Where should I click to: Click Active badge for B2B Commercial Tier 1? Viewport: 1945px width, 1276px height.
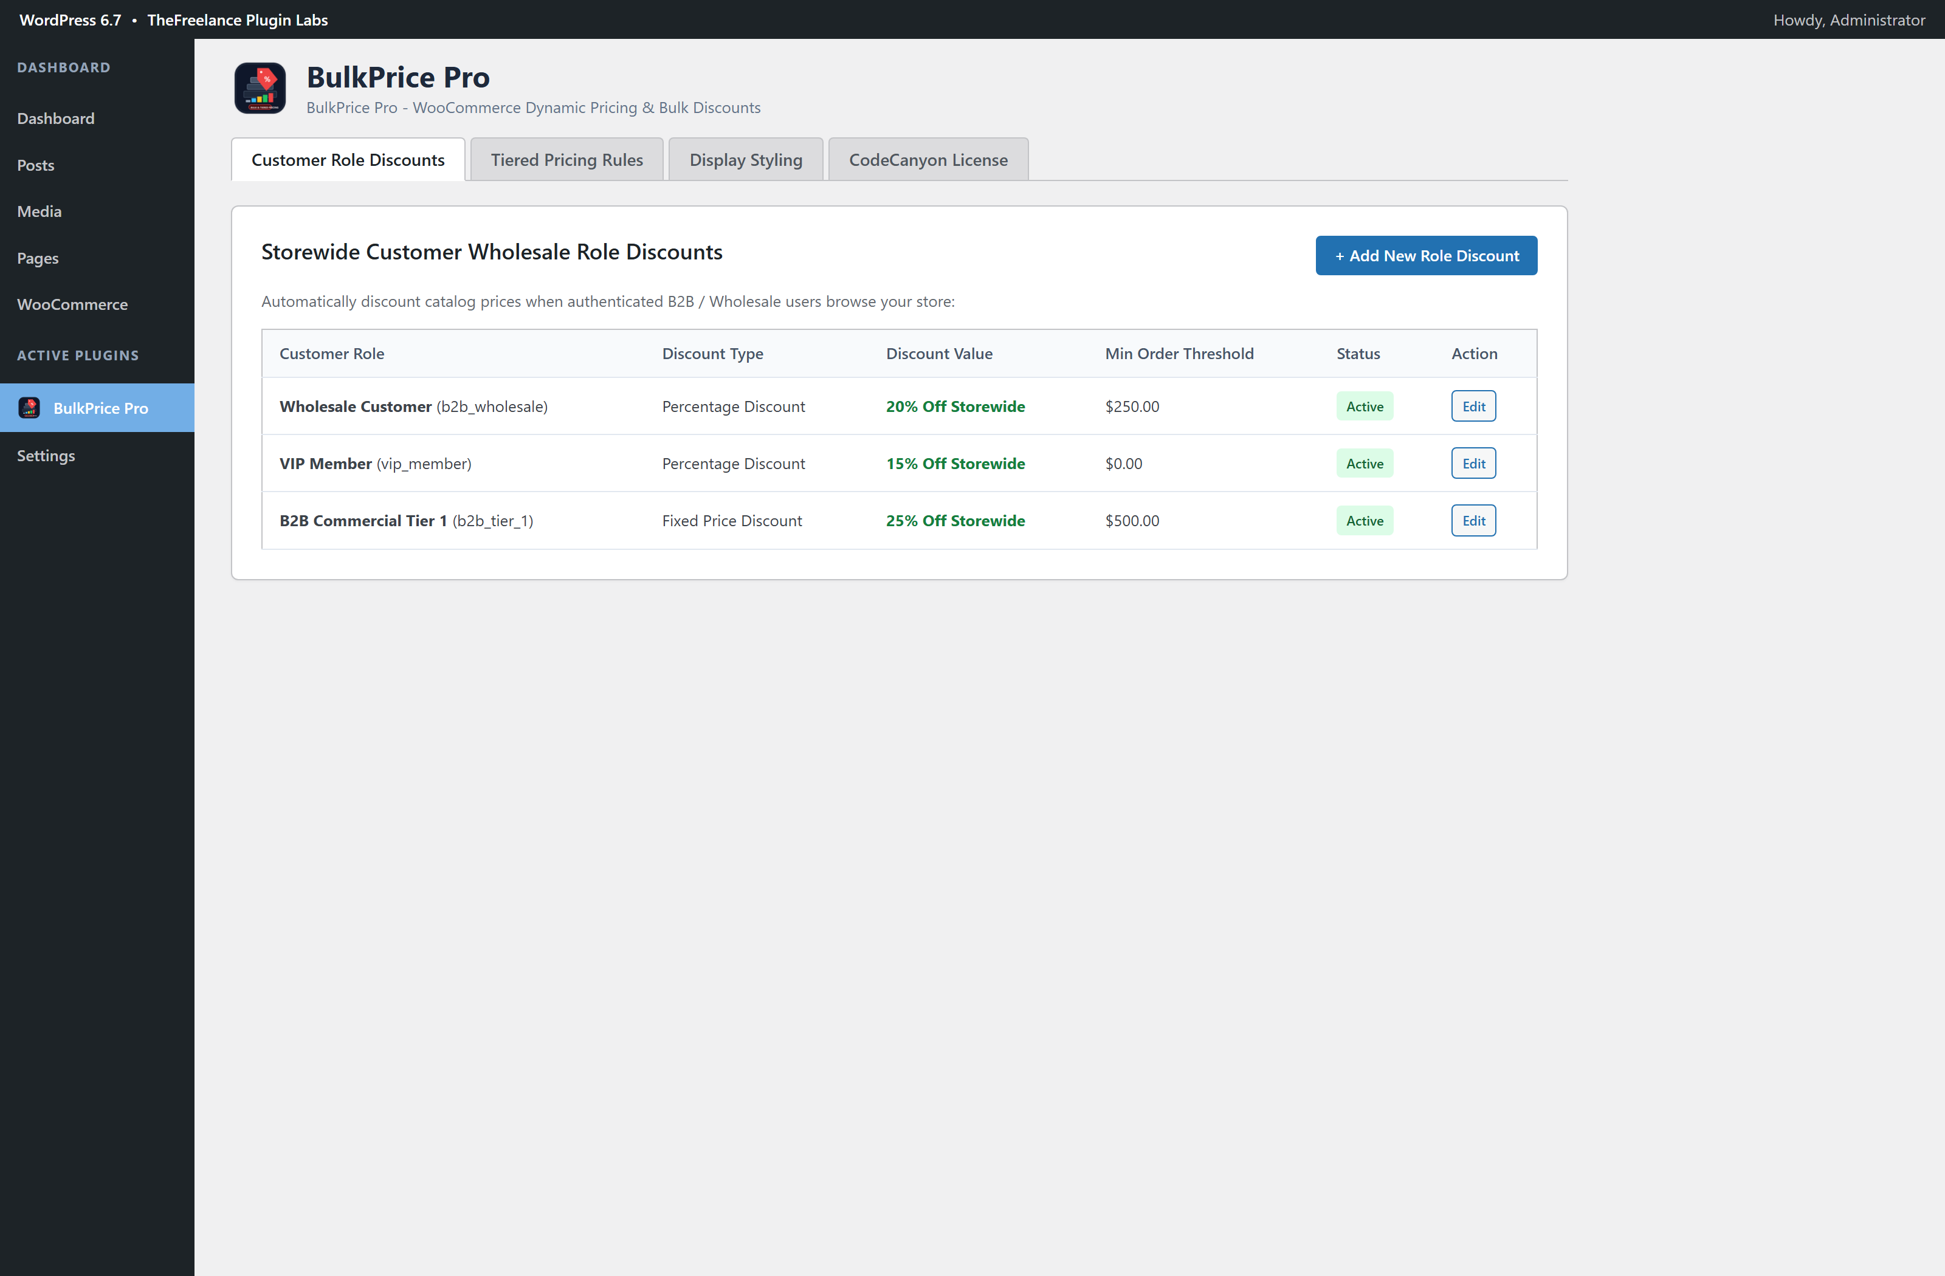(x=1365, y=520)
